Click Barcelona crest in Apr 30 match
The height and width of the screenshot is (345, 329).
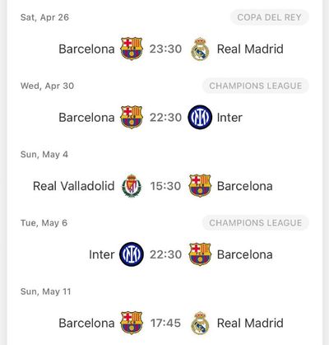[132, 117]
